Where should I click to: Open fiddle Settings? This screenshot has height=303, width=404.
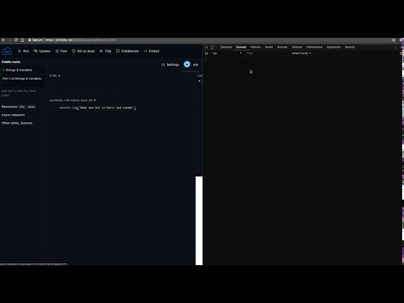point(170,64)
